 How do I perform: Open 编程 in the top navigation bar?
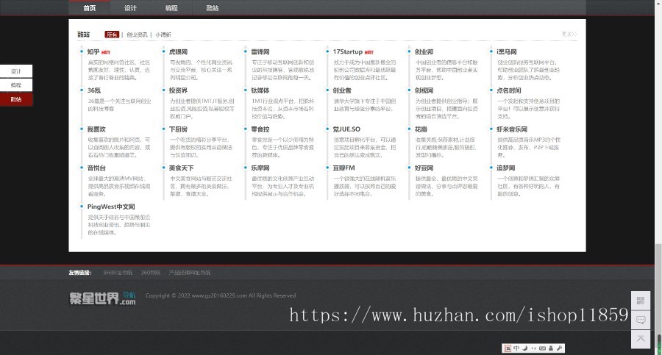(x=171, y=8)
